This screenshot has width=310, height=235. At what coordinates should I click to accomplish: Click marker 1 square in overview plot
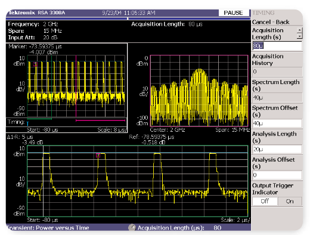pos(35,64)
